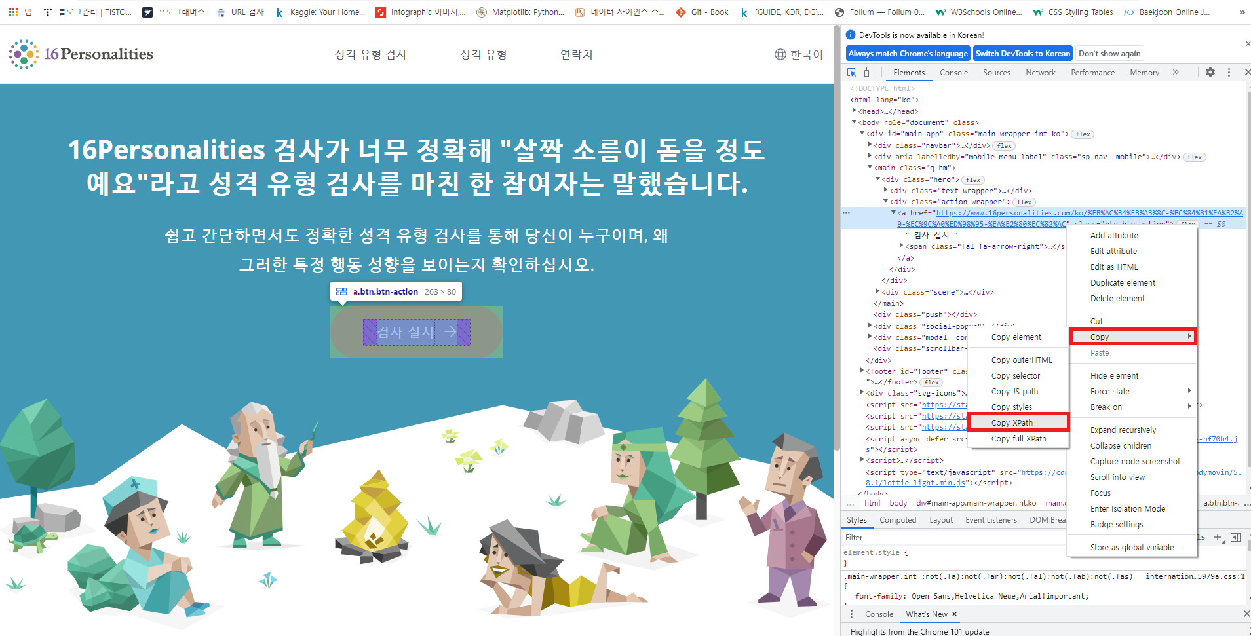Open the Kaggle Your Home bookmark
Screen dimensions: 1251x636
320,12
